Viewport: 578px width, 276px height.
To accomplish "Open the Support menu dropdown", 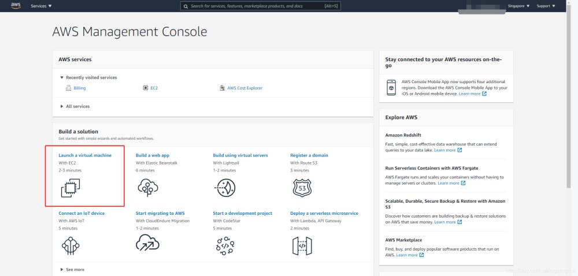I will click(x=545, y=6).
